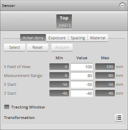Screen dimensions: 128x130
Task: Open the Spacing tab
Action: click(78, 38)
